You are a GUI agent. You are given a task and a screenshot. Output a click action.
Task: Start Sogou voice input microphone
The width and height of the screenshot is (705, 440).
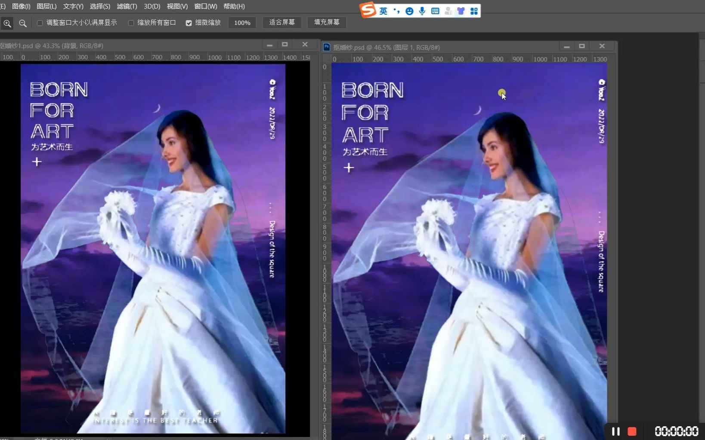[x=422, y=11]
